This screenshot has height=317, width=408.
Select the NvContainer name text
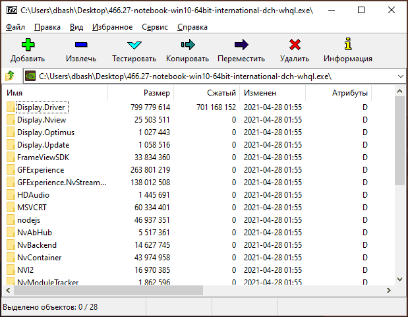[40, 258]
